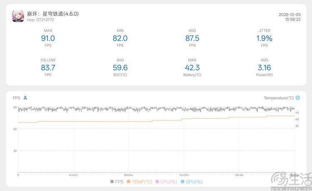Click the 9m34s time axis label
Viewport: 312px width, 191px height.
[129, 175]
